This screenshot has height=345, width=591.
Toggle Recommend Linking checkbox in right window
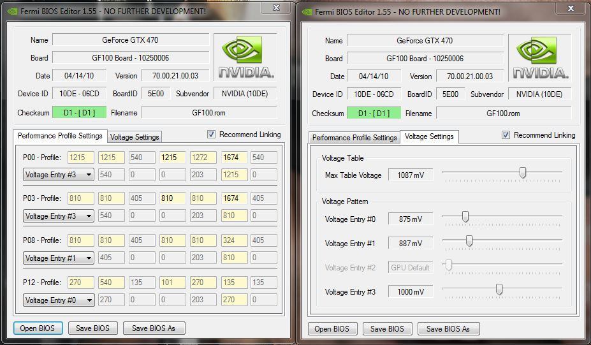506,135
